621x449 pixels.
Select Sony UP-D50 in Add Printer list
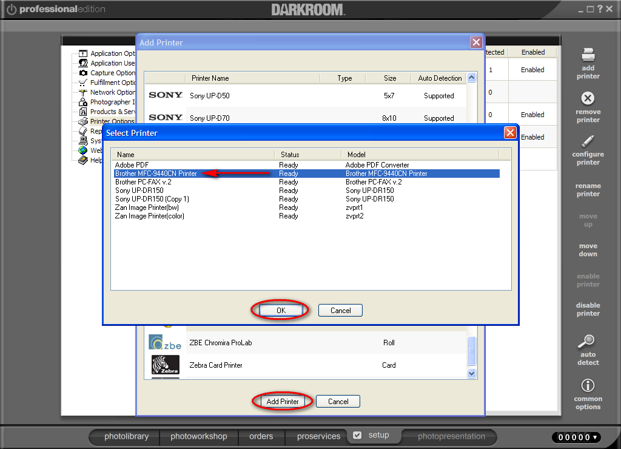pos(306,95)
